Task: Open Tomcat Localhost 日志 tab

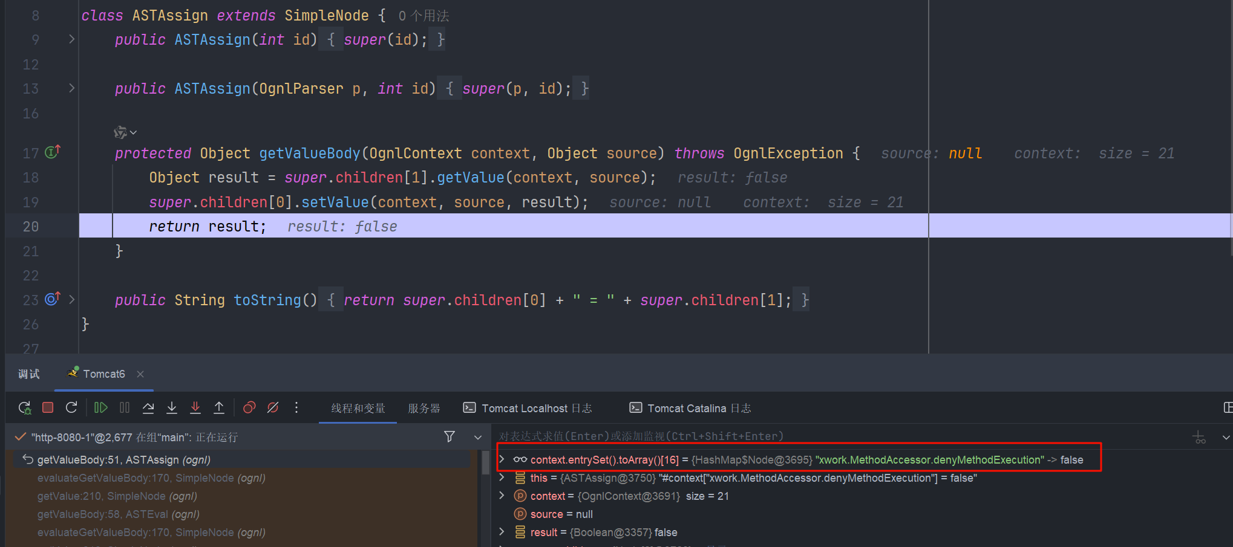Action: click(x=528, y=409)
